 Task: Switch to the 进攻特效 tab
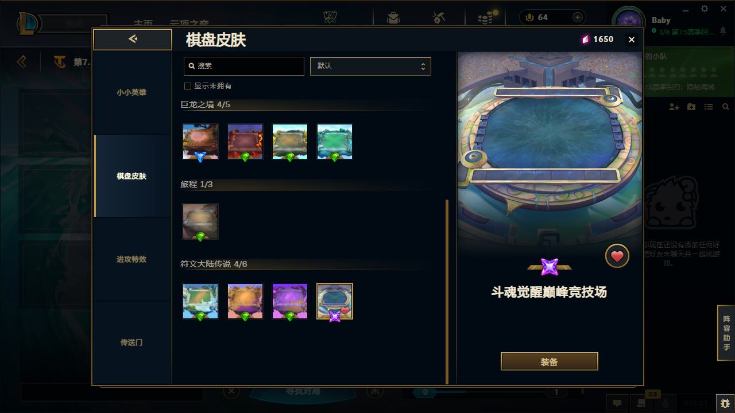(132, 259)
